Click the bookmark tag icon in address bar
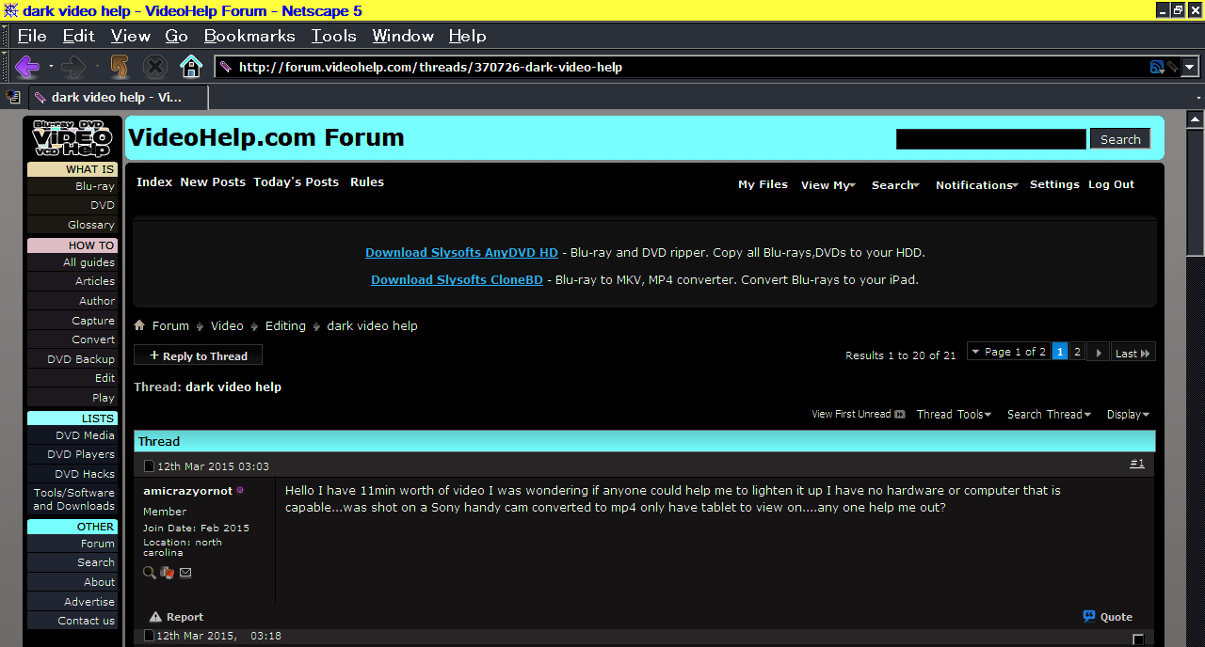The image size is (1205, 647). 1172,67
